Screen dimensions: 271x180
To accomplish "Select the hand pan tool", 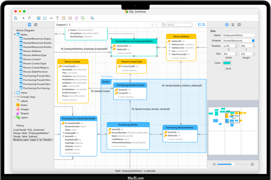I will (29, 18).
